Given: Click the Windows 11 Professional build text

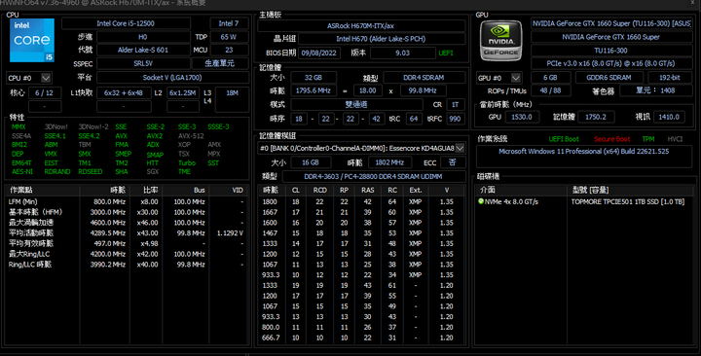Looking at the screenshot, I should [583, 152].
